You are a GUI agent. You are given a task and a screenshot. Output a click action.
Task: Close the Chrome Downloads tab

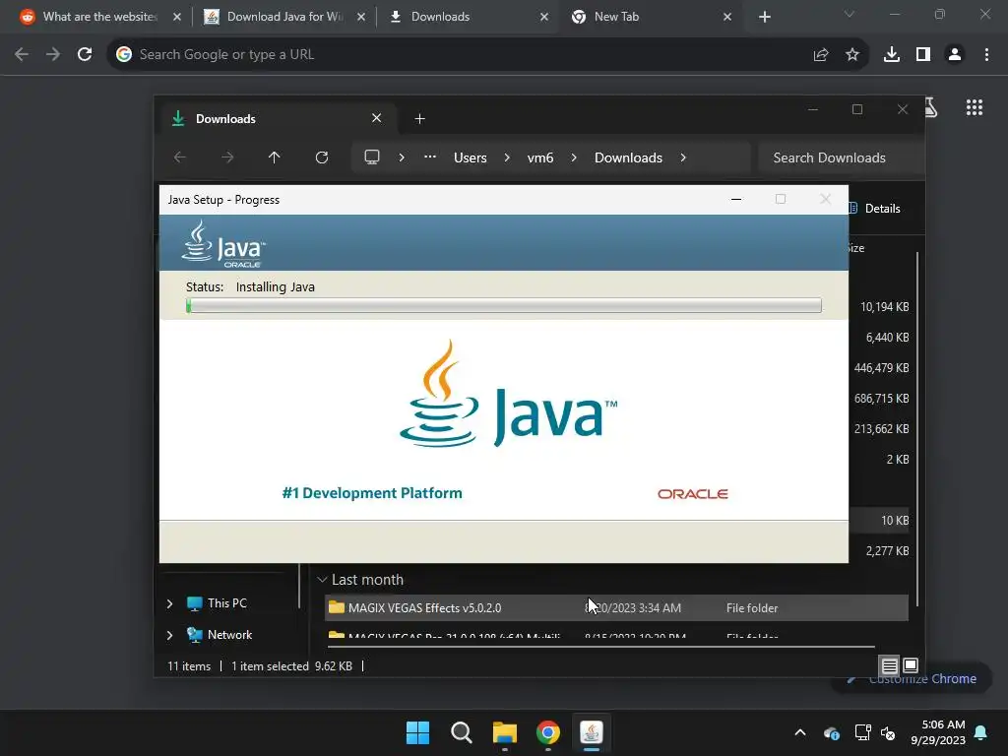[544, 17]
